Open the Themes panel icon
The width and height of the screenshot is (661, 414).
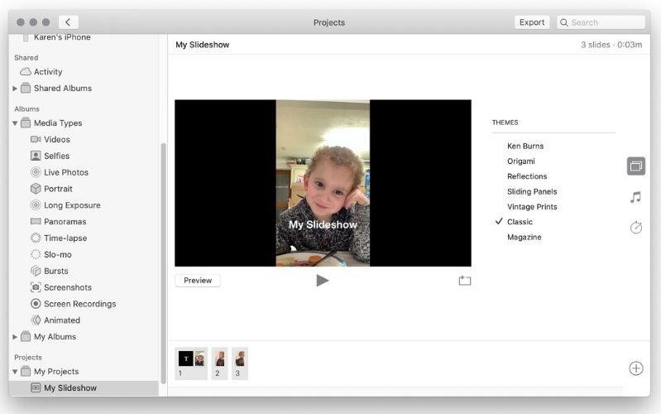(635, 166)
